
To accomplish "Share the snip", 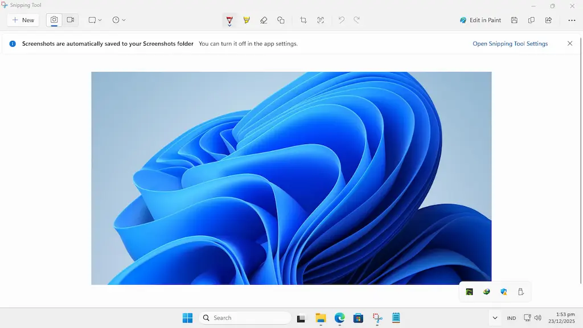I will point(548,20).
